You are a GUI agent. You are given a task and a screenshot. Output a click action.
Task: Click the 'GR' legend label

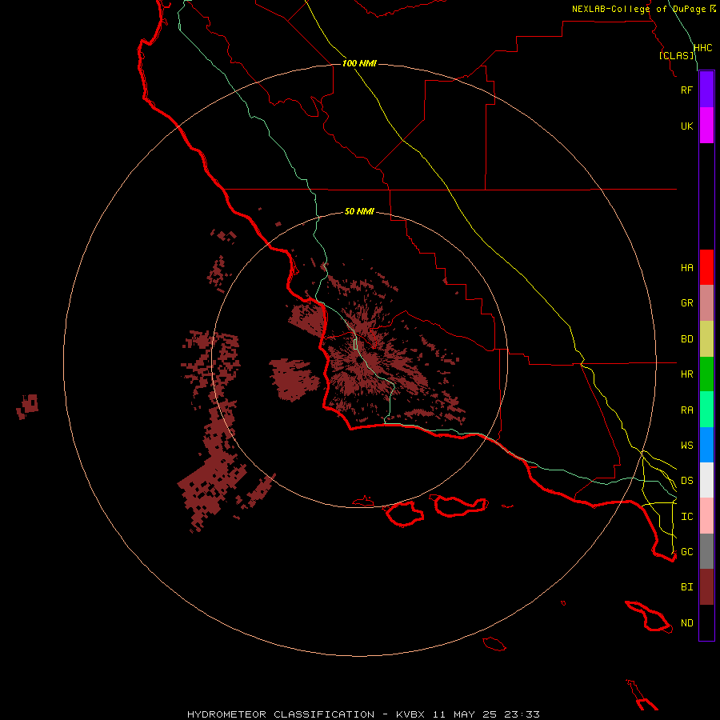point(687,303)
